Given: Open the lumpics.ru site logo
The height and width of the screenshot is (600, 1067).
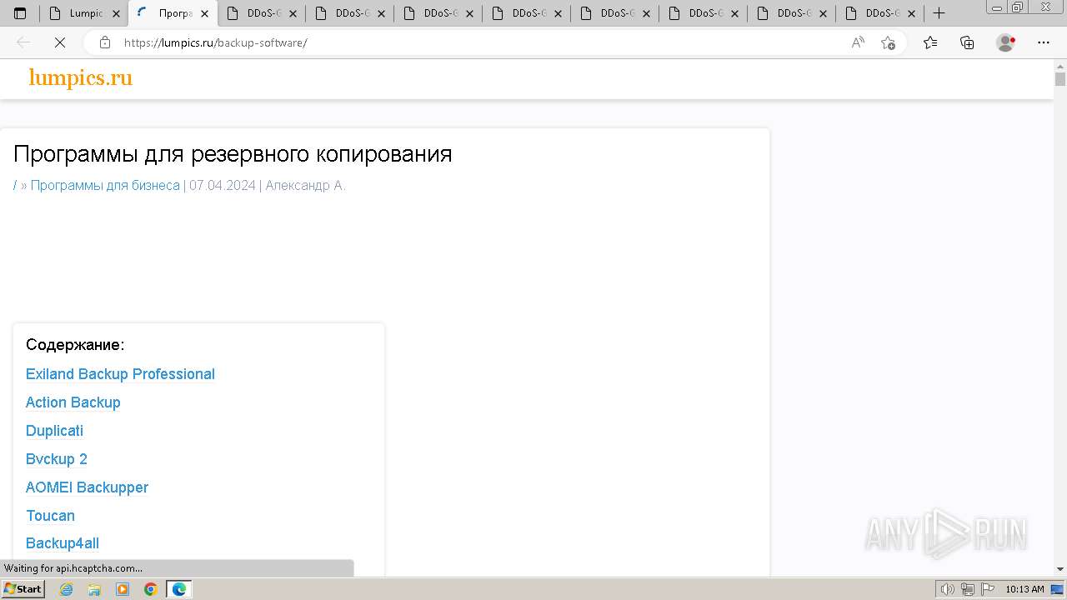Looking at the screenshot, I should point(81,77).
